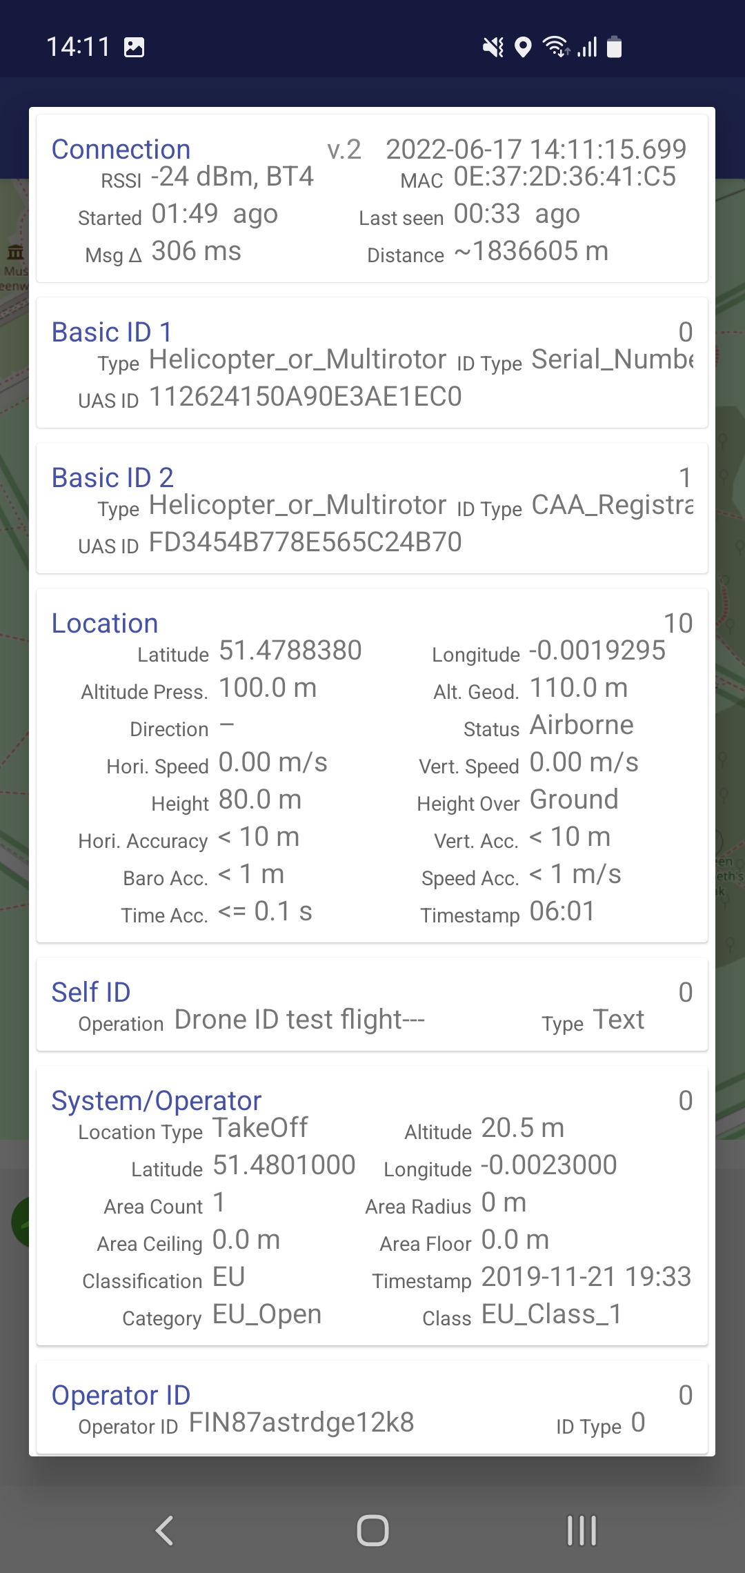Select MAC address 0E:37:2D:36:41:C5
The image size is (745, 1573).
click(x=564, y=177)
